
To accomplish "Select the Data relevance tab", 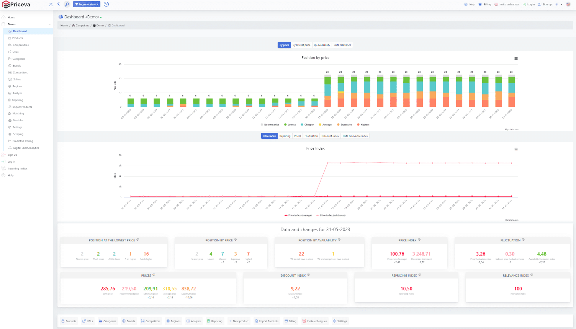I will pyautogui.click(x=342, y=45).
